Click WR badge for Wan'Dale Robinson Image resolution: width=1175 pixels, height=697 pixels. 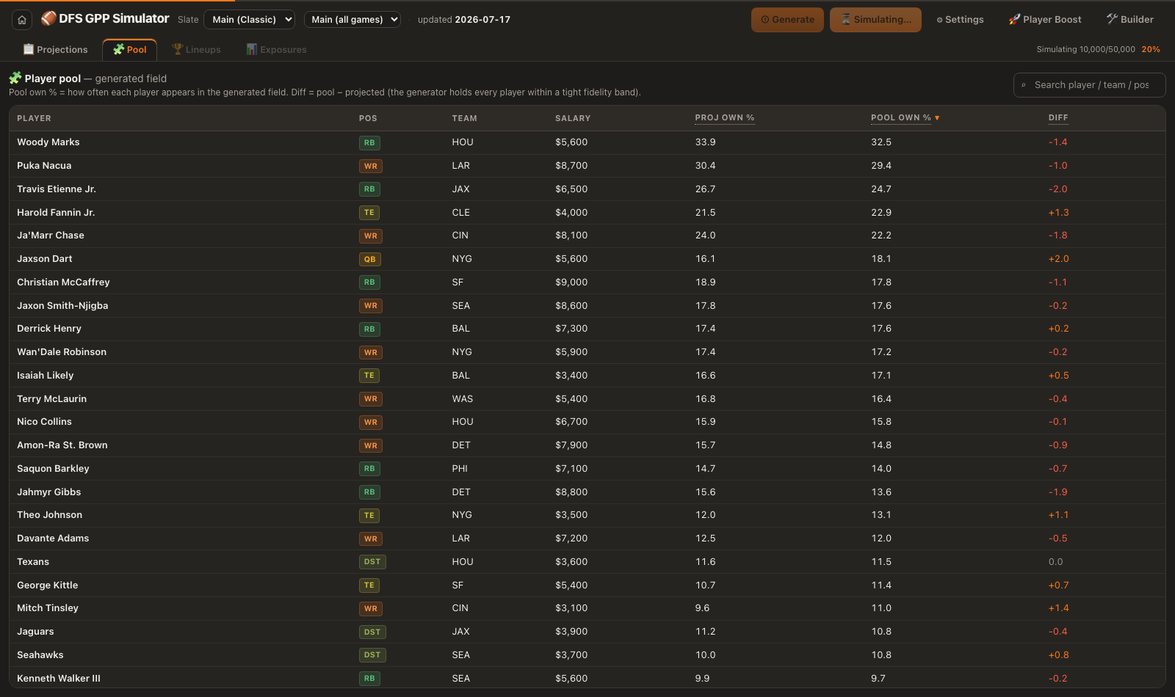tap(371, 353)
